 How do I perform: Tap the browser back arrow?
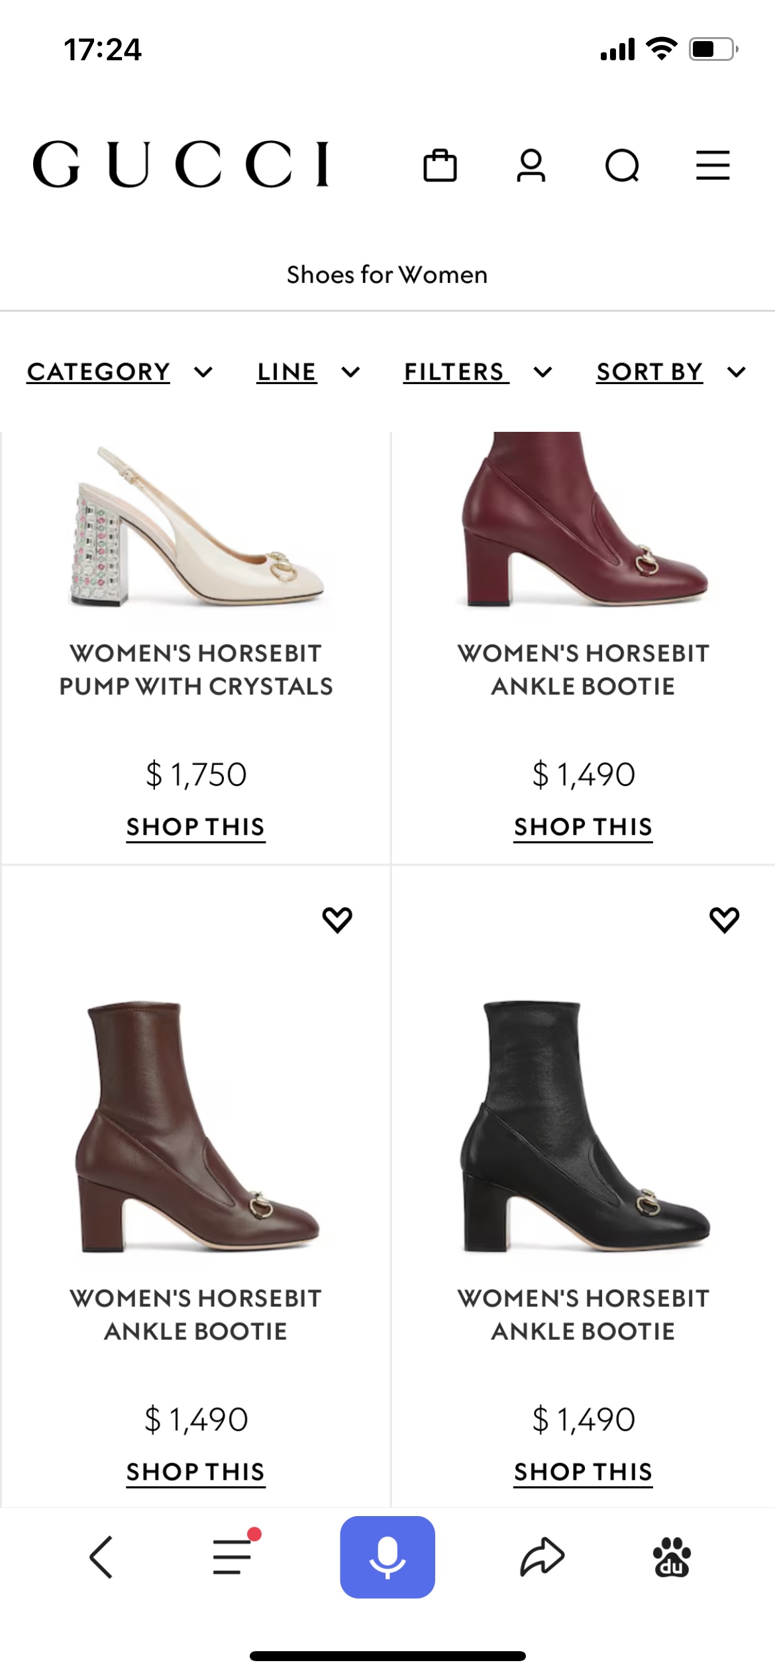pyautogui.click(x=101, y=1557)
